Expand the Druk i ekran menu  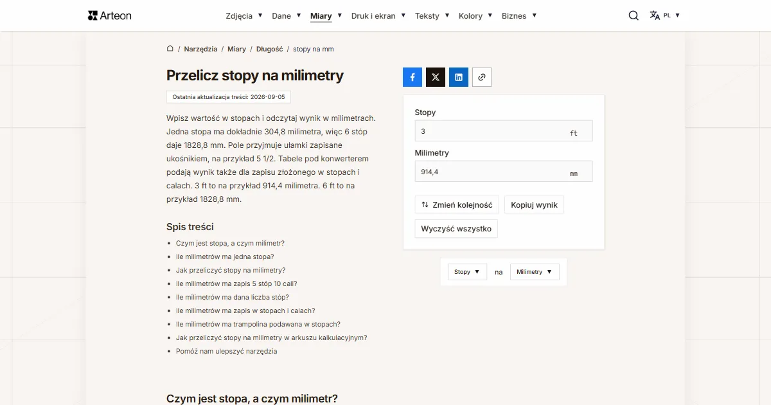pos(378,15)
